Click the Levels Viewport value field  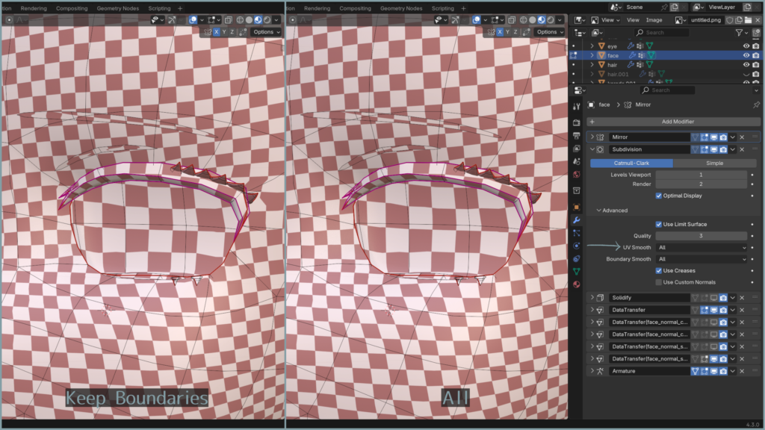click(x=701, y=175)
